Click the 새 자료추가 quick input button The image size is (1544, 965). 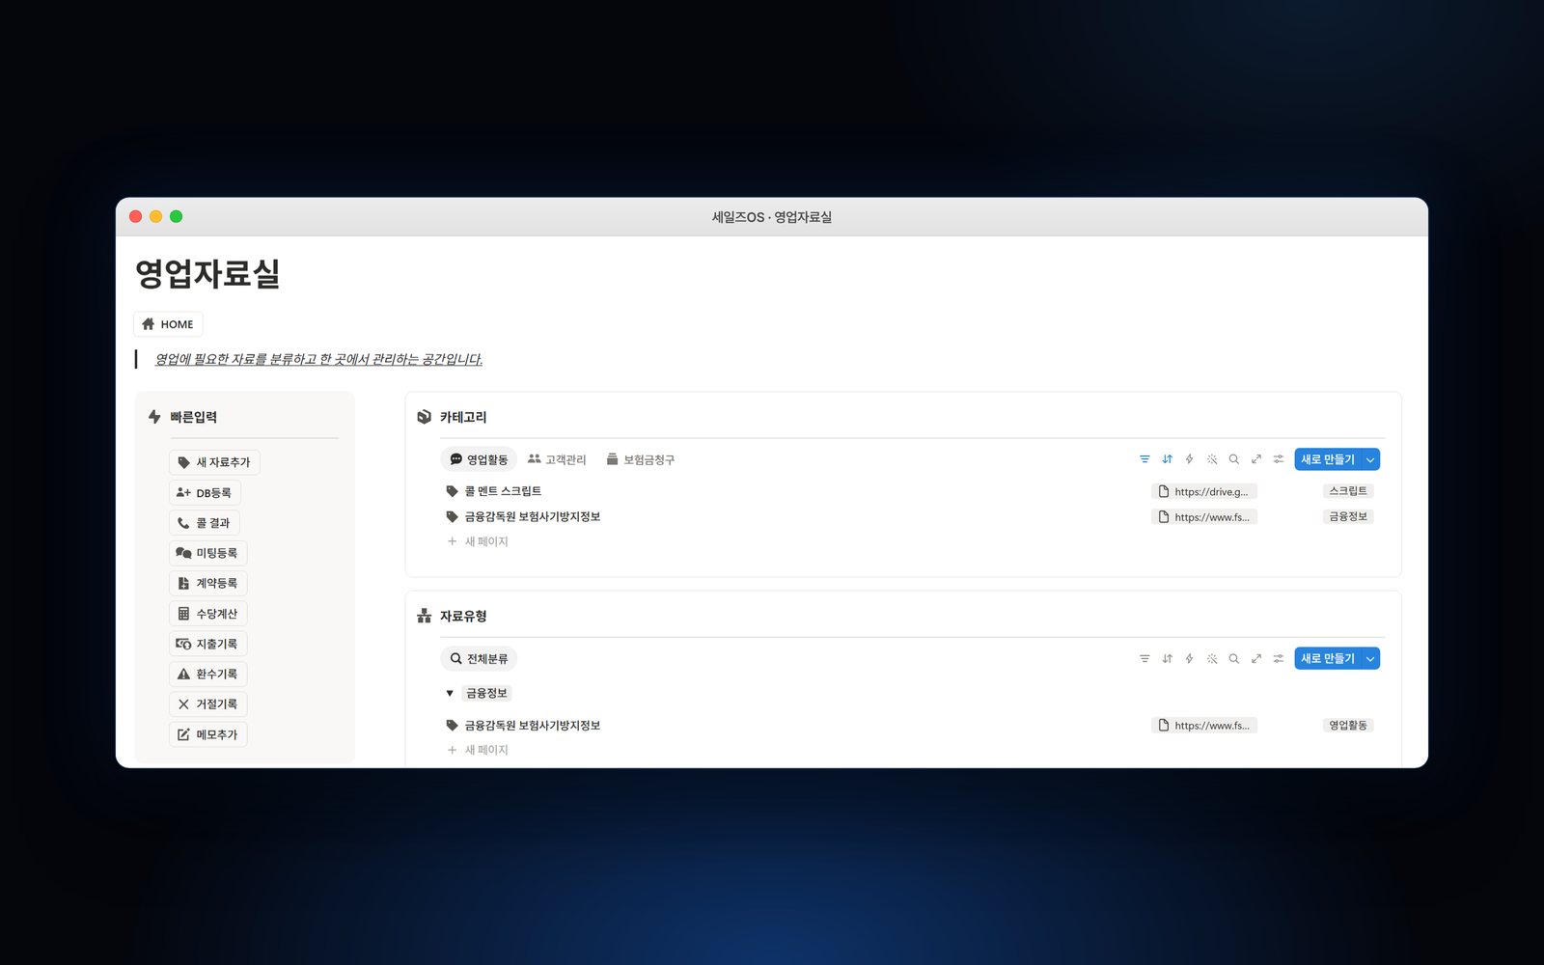(214, 462)
